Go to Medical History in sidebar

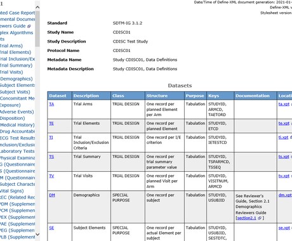point(17,125)
